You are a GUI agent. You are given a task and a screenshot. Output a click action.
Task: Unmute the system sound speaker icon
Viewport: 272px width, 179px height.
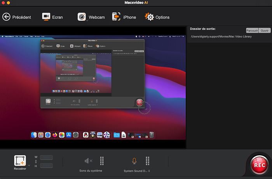[x=88, y=161]
